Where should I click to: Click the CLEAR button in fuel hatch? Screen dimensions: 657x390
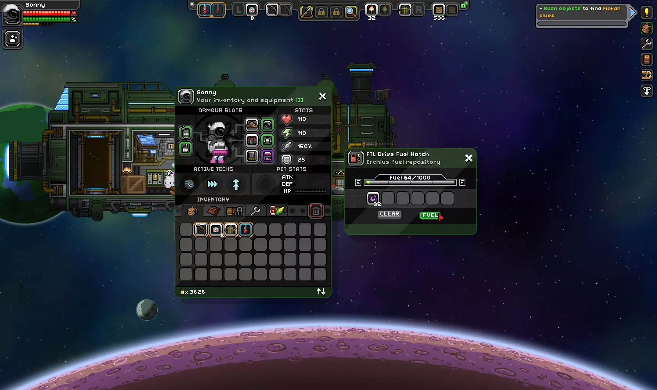point(390,214)
